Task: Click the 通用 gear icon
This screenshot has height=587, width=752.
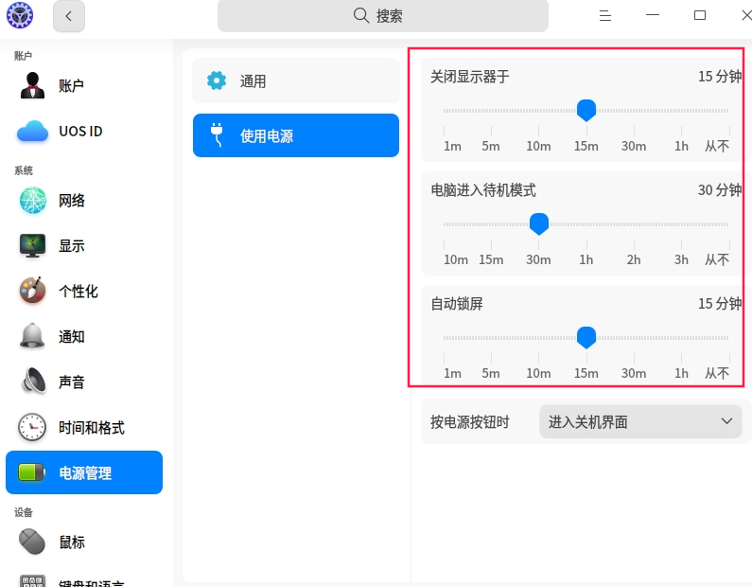Action: (x=217, y=80)
